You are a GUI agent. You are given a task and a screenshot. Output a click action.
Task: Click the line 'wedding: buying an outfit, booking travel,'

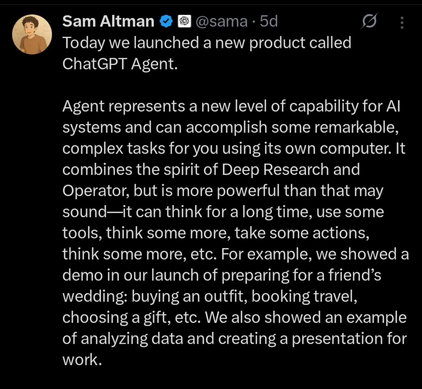(210, 296)
